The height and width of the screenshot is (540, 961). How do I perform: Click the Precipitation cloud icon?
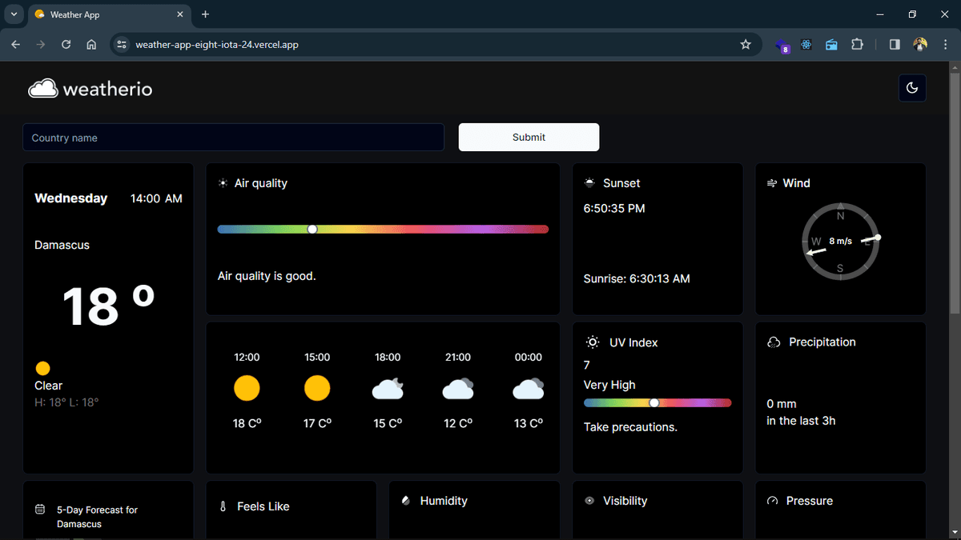click(x=773, y=342)
